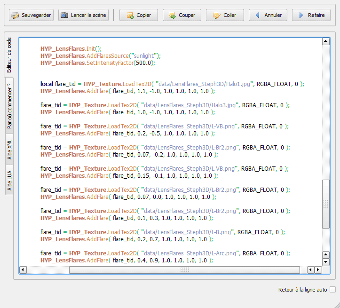Switch to Editeur de code tab
This screenshot has height=308, width=340.
tap(9, 55)
